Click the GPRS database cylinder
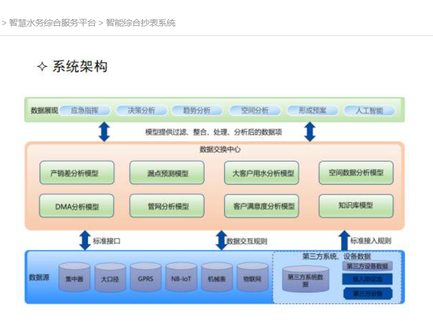This screenshot has width=433, height=321. (145, 278)
